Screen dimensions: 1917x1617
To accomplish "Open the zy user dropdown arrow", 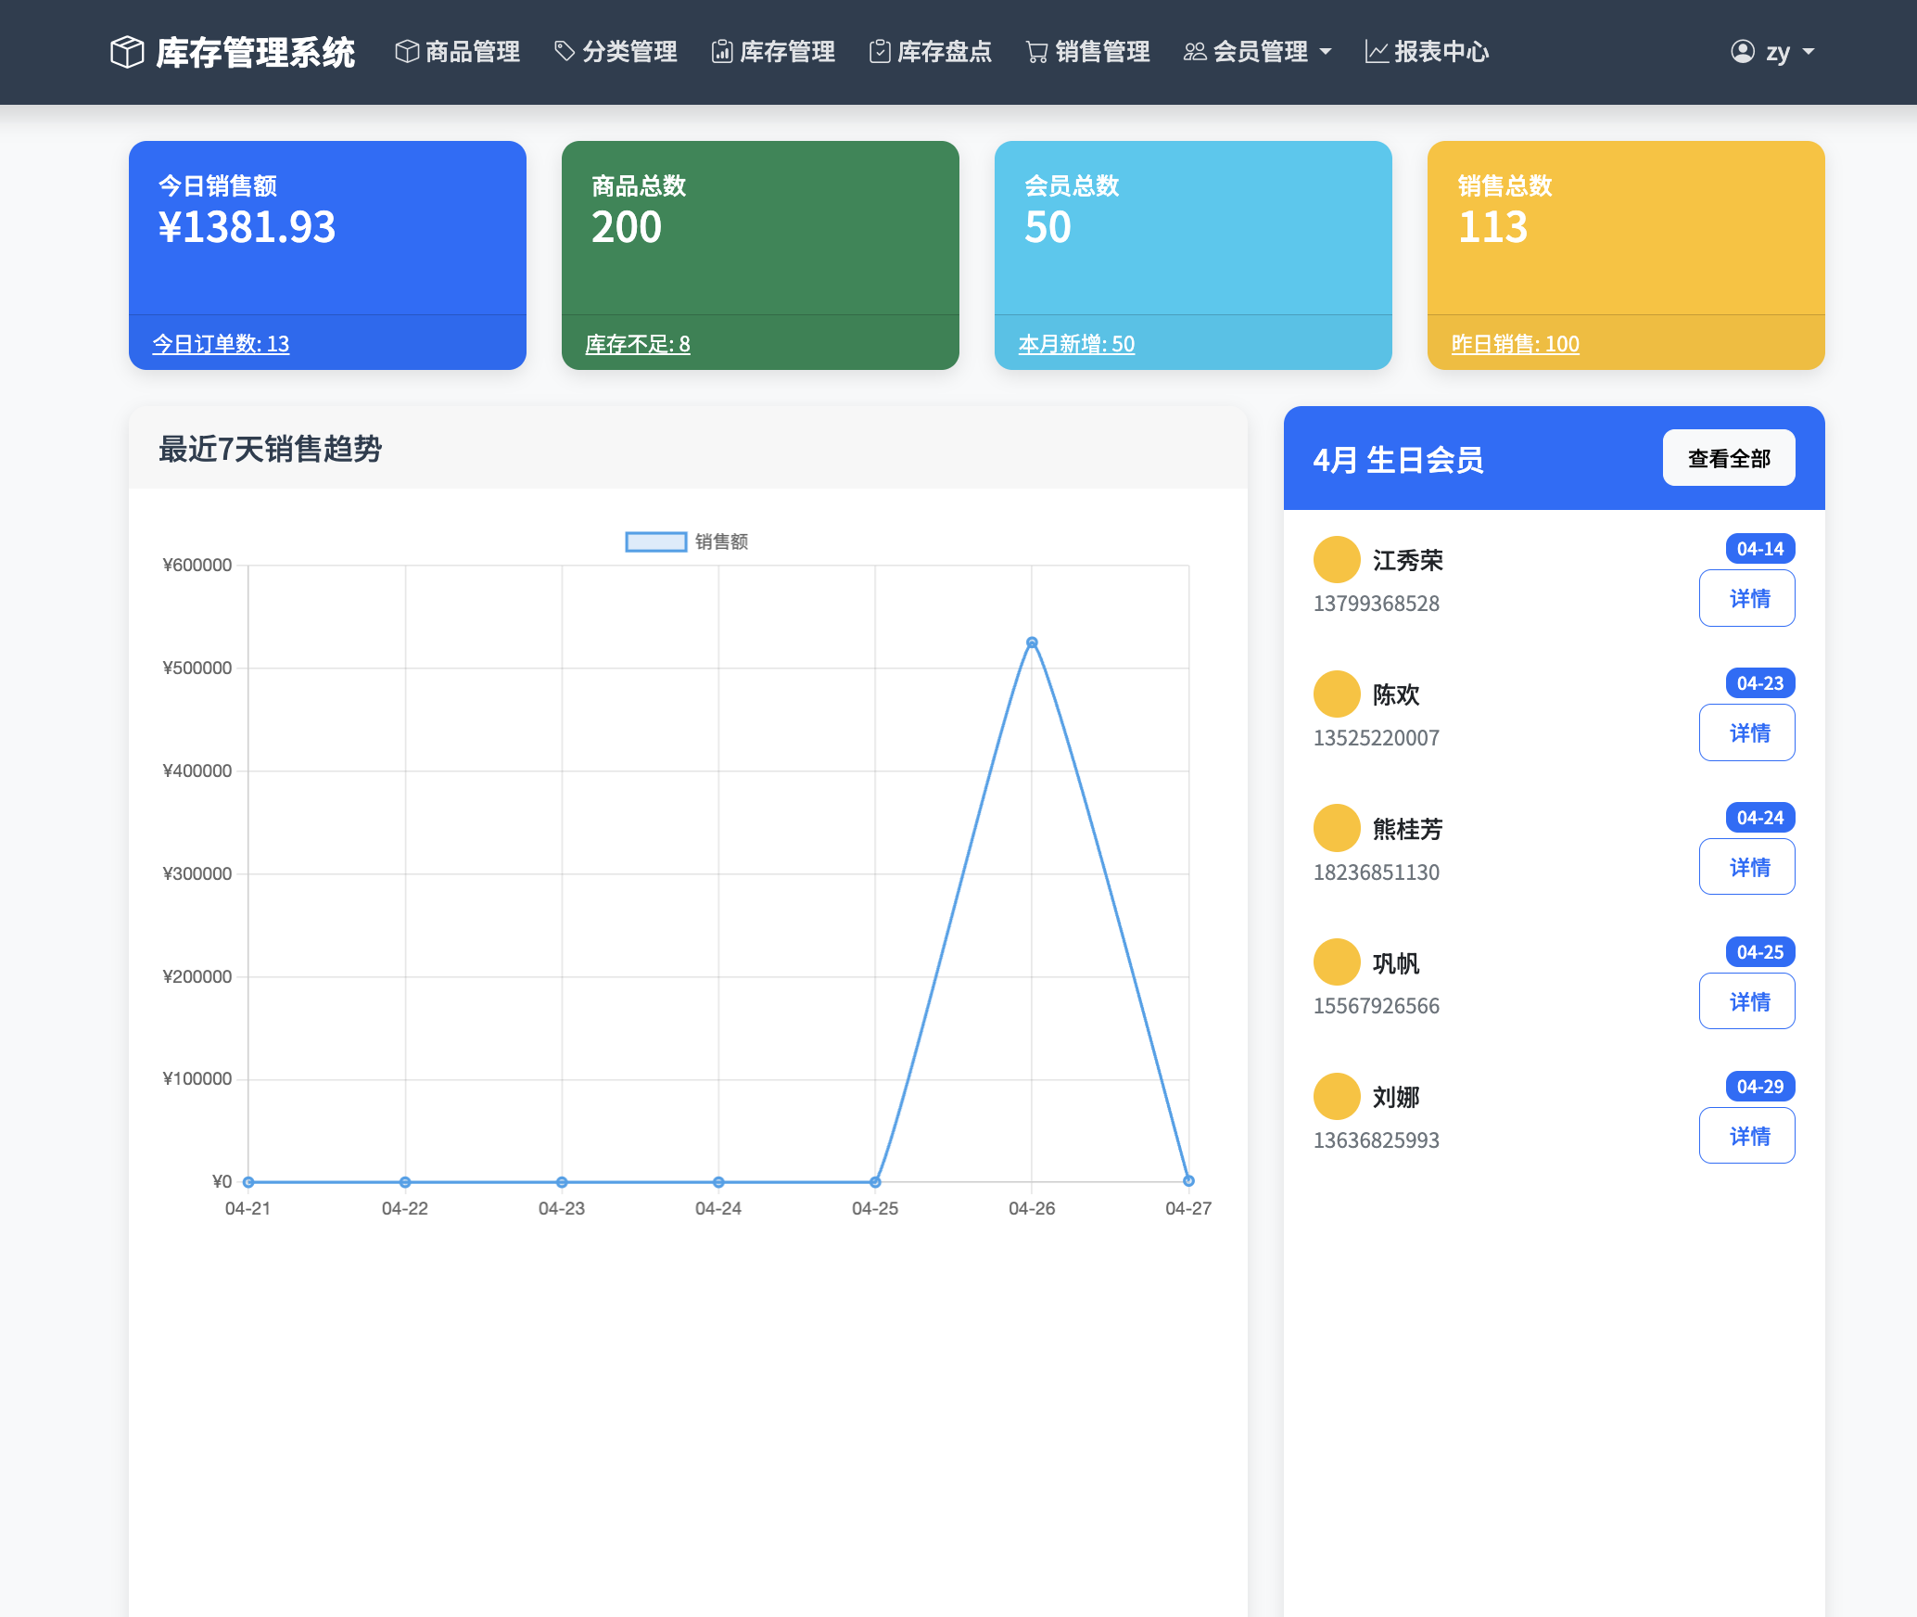I will 1809,52.
